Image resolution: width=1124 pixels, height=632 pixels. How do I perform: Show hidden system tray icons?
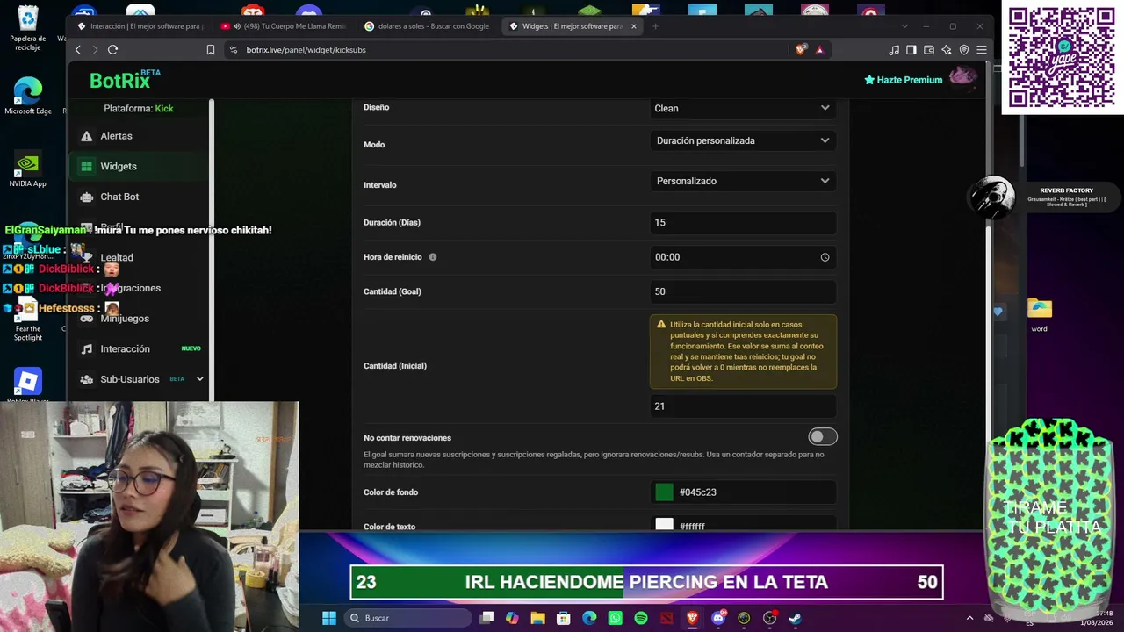969,618
